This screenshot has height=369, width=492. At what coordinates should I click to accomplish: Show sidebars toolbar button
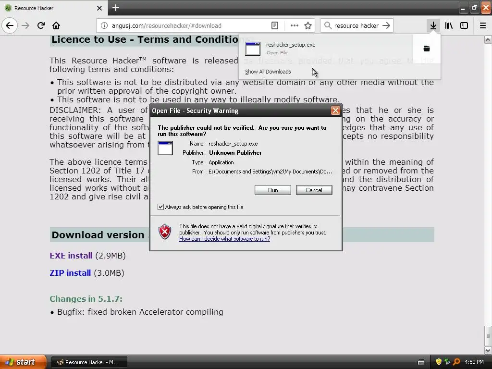point(464,26)
